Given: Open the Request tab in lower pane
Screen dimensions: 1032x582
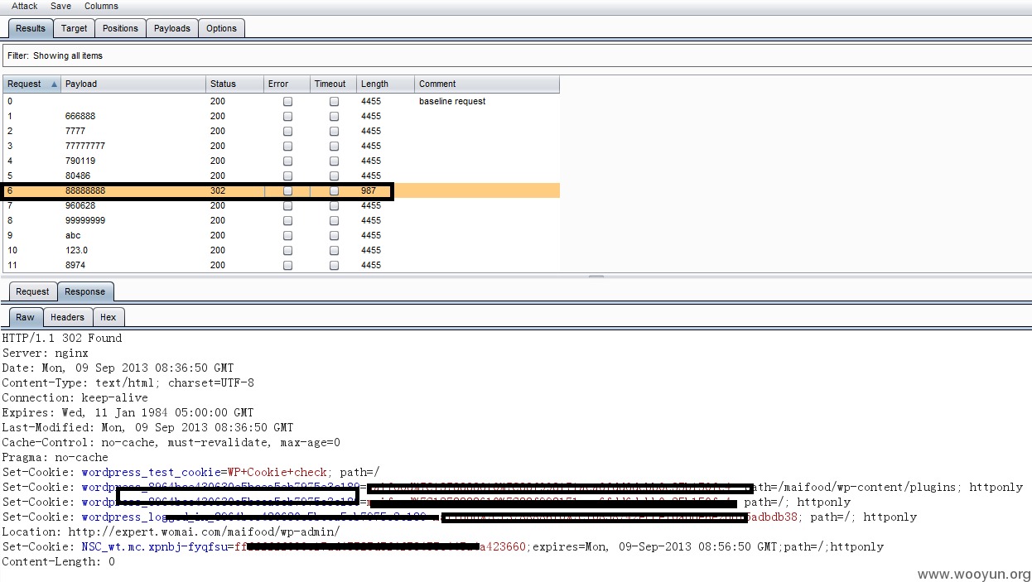Looking at the screenshot, I should pos(32,291).
